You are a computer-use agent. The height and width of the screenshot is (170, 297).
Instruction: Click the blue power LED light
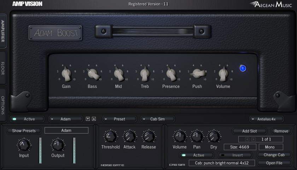coord(243,68)
